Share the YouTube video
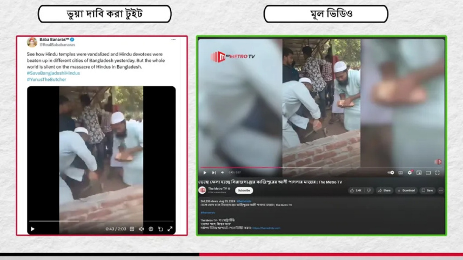This screenshot has height=260, width=463. [384, 191]
